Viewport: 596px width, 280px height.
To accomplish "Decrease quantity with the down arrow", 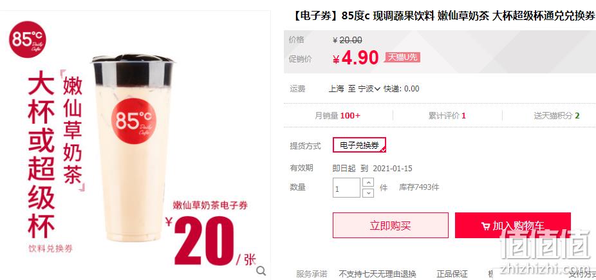I will pos(368,193).
